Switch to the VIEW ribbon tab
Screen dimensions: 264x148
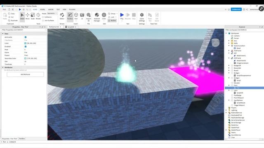64,9
